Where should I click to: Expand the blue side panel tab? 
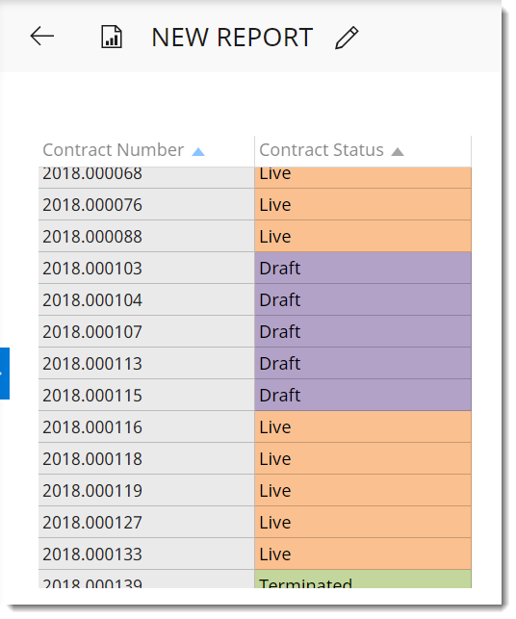pos(5,374)
